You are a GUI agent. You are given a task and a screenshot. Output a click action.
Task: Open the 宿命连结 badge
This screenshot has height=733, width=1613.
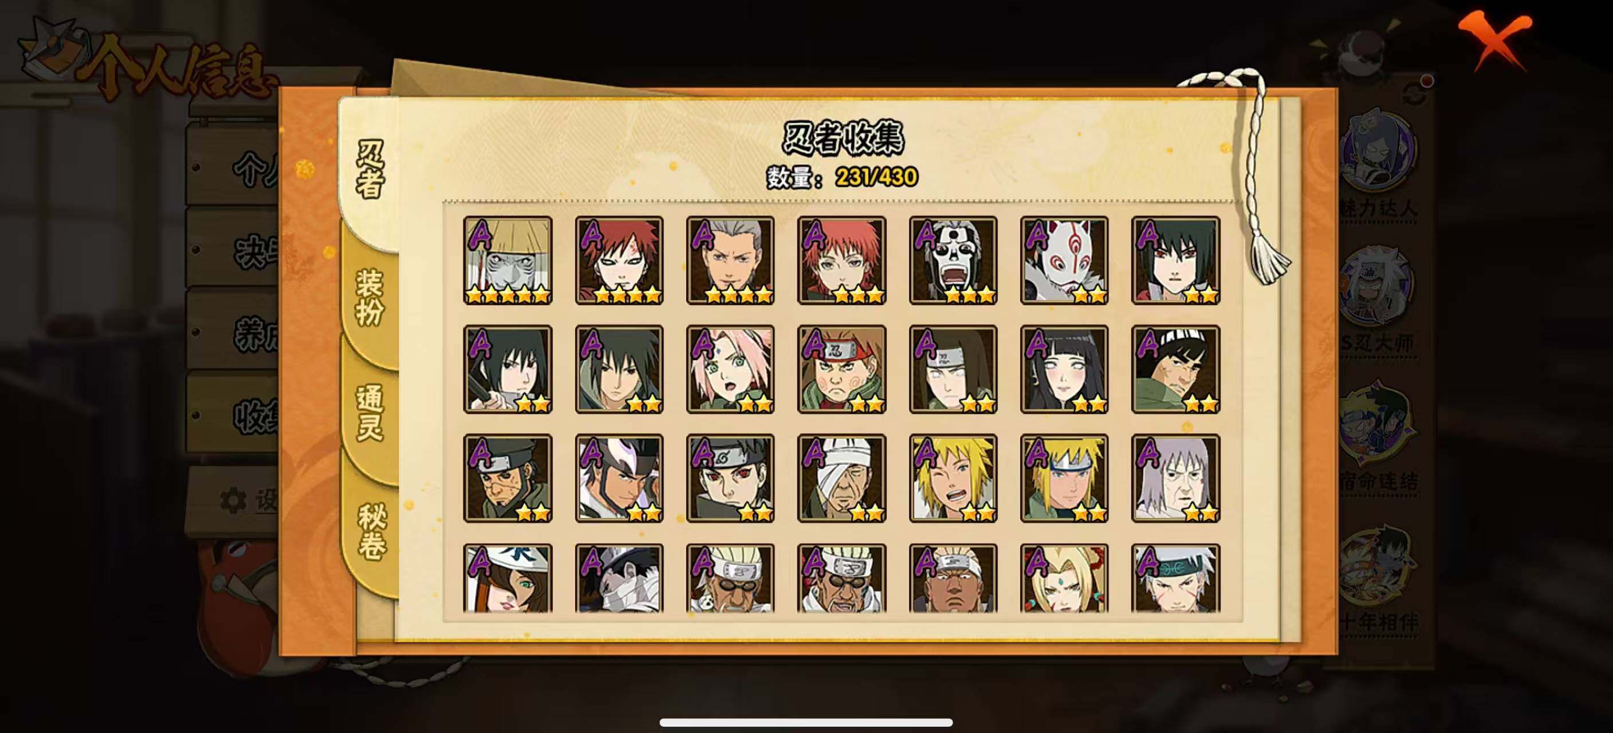[1378, 438]
